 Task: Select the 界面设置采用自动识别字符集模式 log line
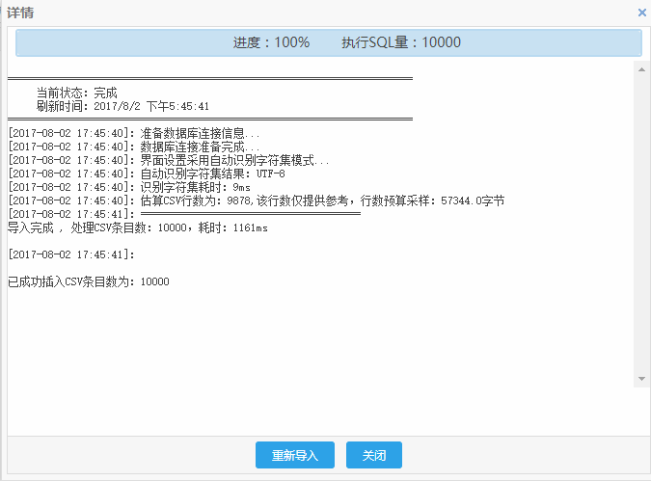pyautogui.click(x=169, y=160)
